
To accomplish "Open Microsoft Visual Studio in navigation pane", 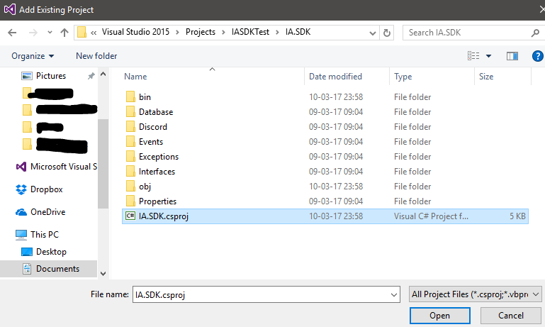I will (57, 167).
